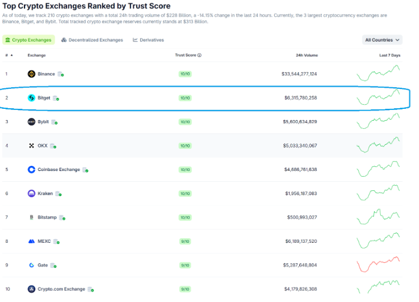
Task: Open the OKX exchange link
Action: tap(43, 146)
